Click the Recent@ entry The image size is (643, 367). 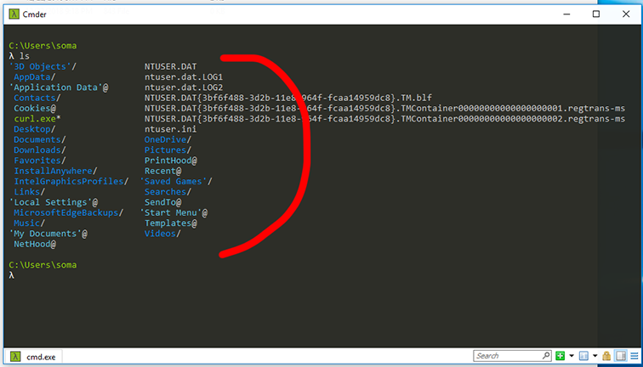click(162, 171)
